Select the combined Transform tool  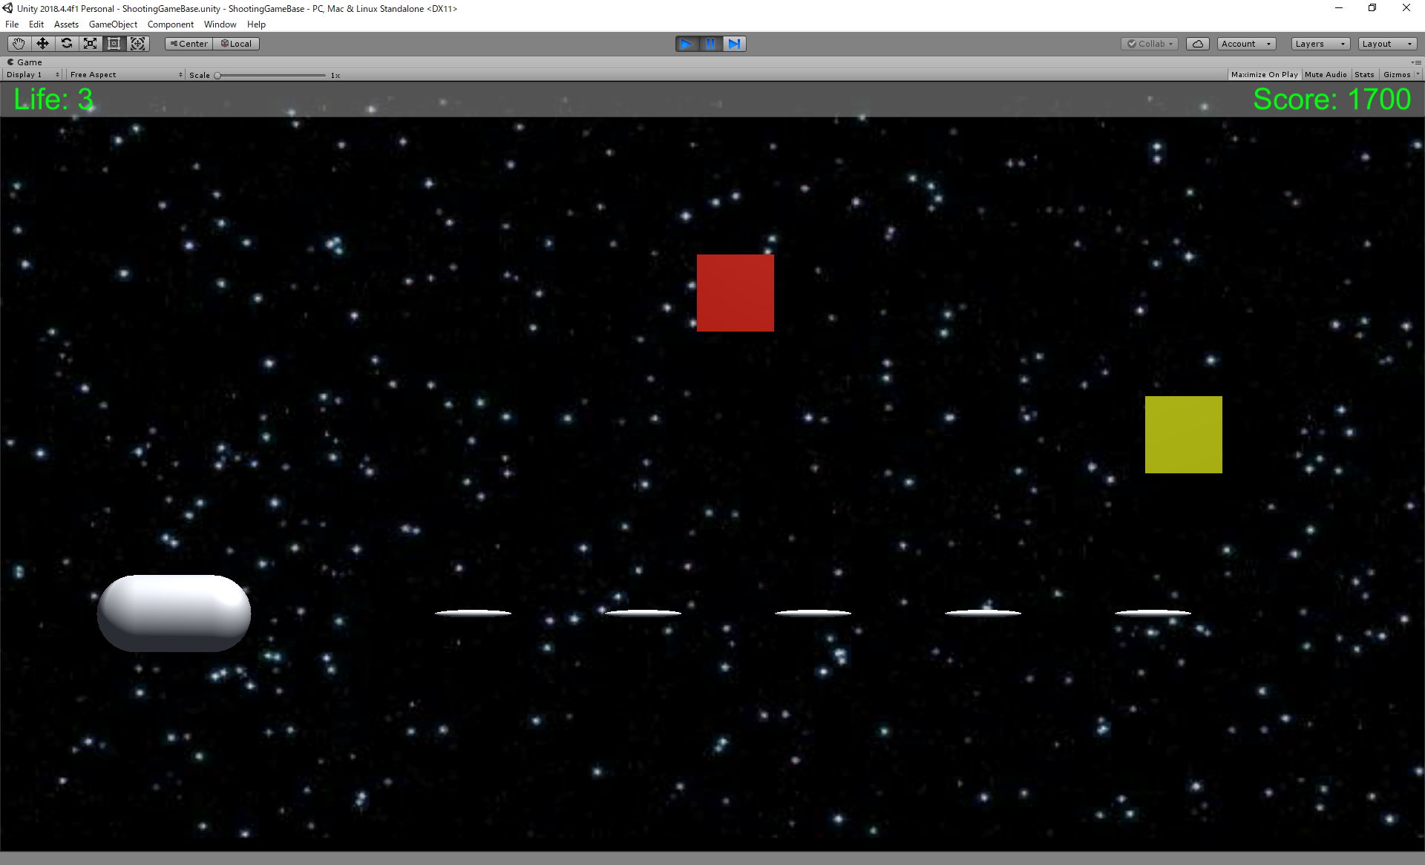(137, 44)
